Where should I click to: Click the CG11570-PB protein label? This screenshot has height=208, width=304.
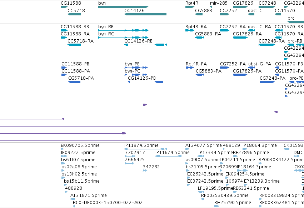[289, 64]
